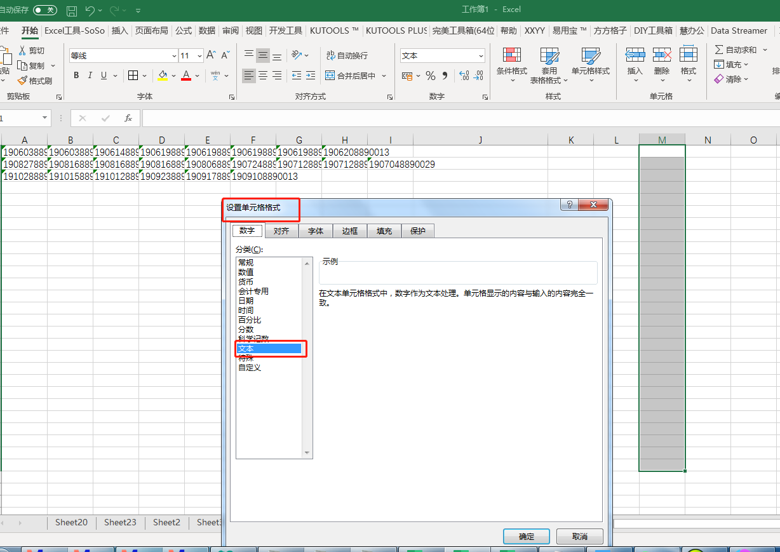Click the Cut (剪切) scissors icon
This screenshot has height=552, width=780.
coord(23,50)
